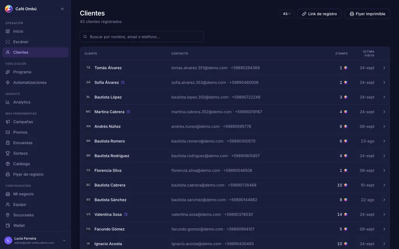Click the 23-ago last visit date

[x=367, y=141]
